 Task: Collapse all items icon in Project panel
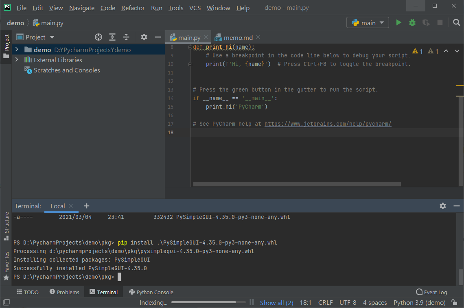point(126,37)
